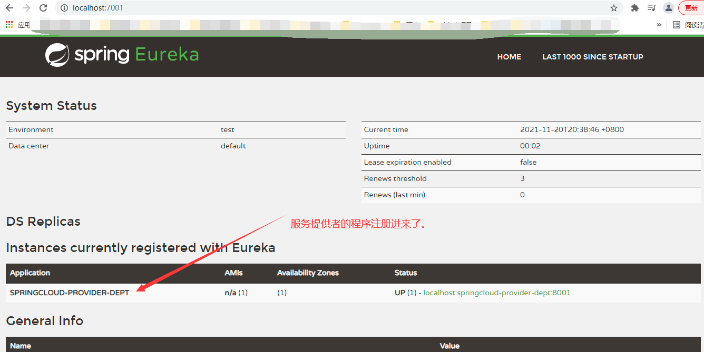This screenshot has height=352, width=704.
Task: Click the Instances currently registered with Eureka heading
Action: pyautogui.click(x=141, y=248)
